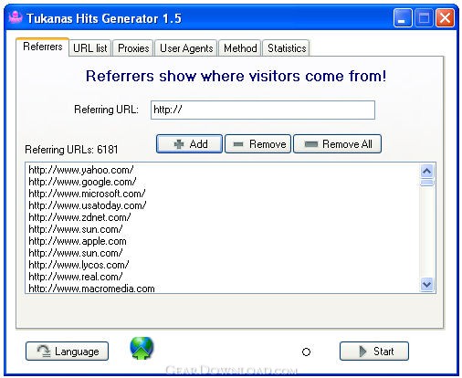Screen dimensions: 462x378
Task: Click the referrer list scrollbar thumb
Action: coord(427,183)
